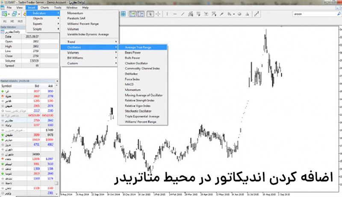342x197 pixels.
Task: Switch to the M5 timeframe
Action: pyautogui.click(x=12, y=21)
